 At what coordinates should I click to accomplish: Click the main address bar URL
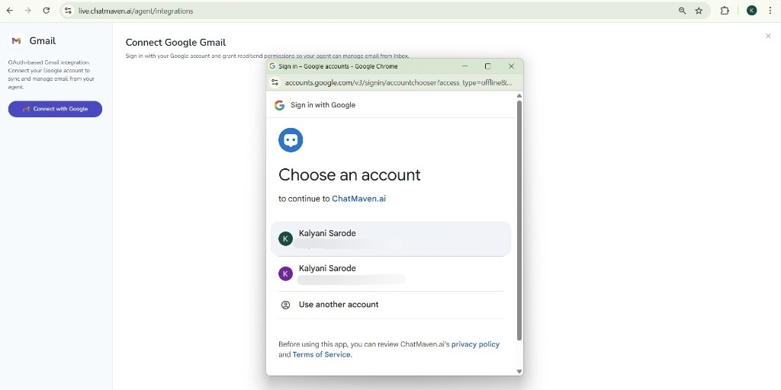pos(136,11)
